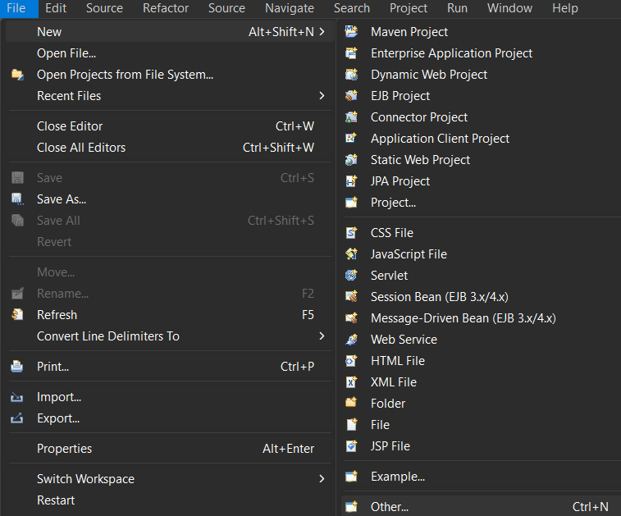
Task: Select Open Projects from File System
Action: click(x=125, y=75)
